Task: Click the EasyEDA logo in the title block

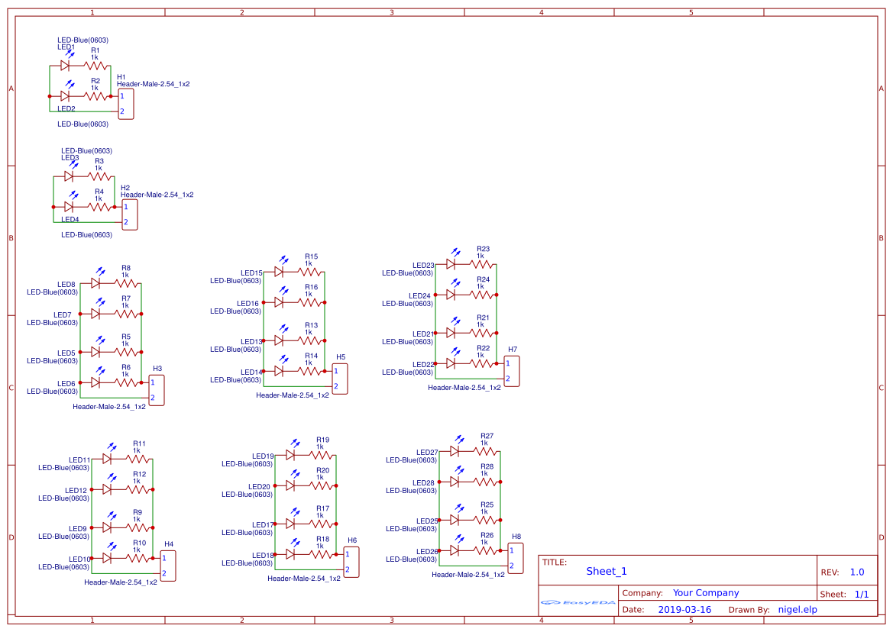Action: 577,603
